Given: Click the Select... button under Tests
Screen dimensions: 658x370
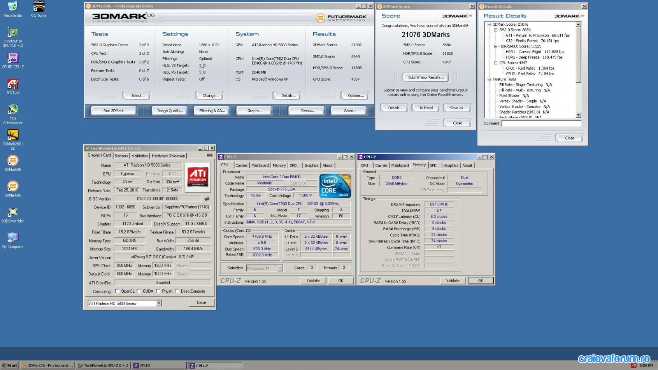Looking at the screenshot, I should coord(138,96).
